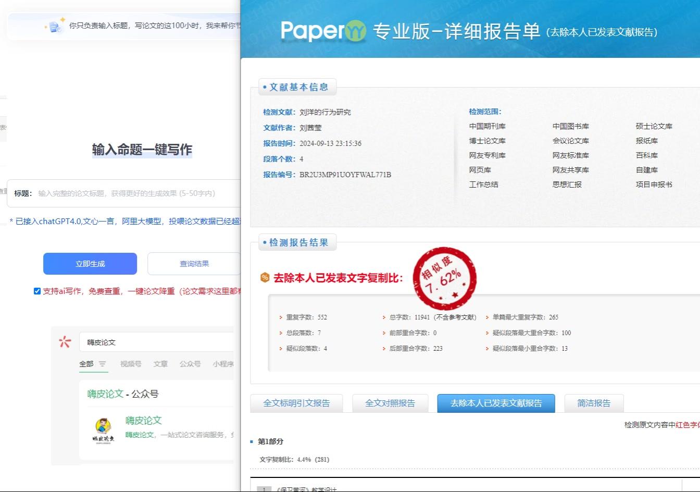Screen dimensions: 700x492
Task: Click 会议论文库 in the detection range
Action: click(570, 141)
